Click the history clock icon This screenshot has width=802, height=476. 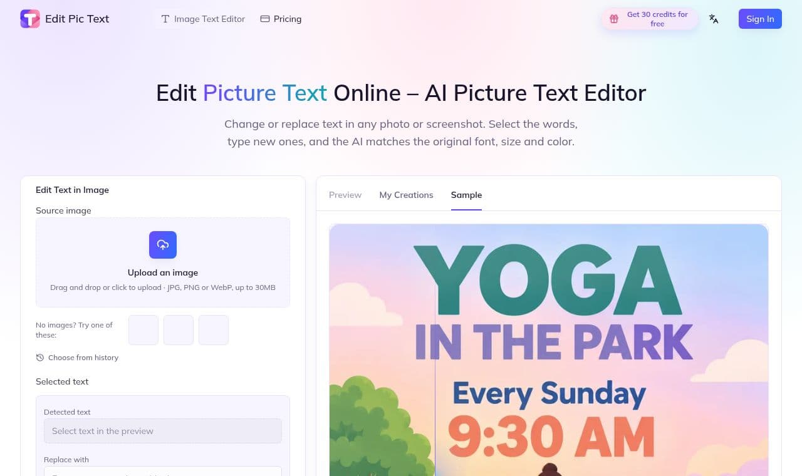(x=40, y=358)
